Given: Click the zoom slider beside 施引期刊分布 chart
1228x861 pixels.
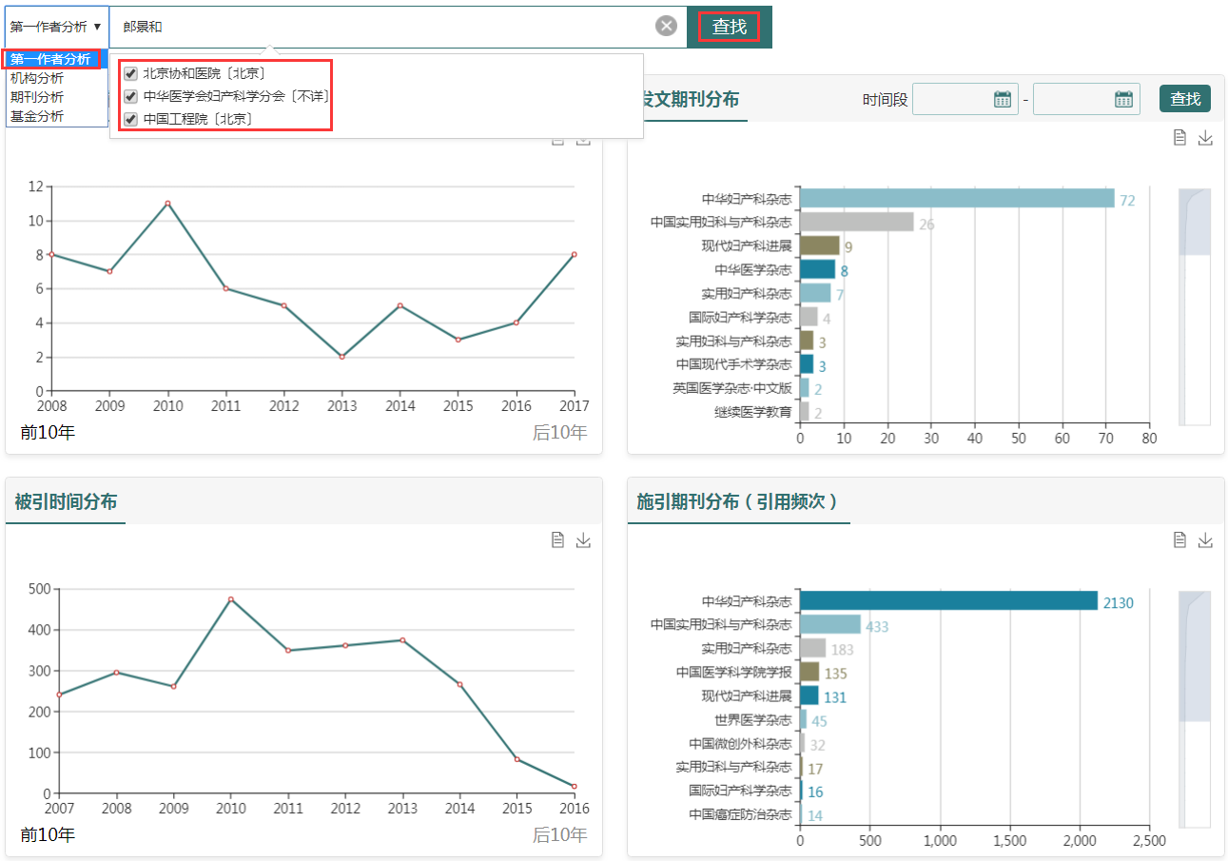Looking at the screenshot, I should [x=1194, y=656].
